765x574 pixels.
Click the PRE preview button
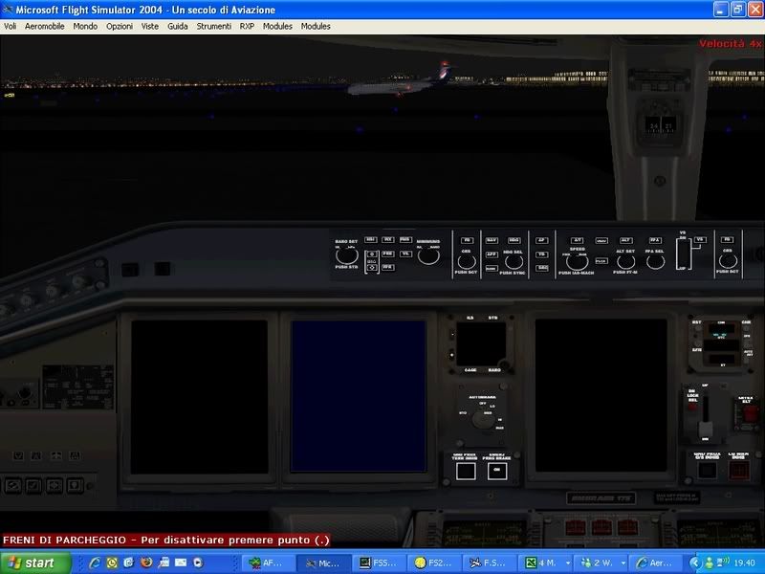click(x=388, y=254)
